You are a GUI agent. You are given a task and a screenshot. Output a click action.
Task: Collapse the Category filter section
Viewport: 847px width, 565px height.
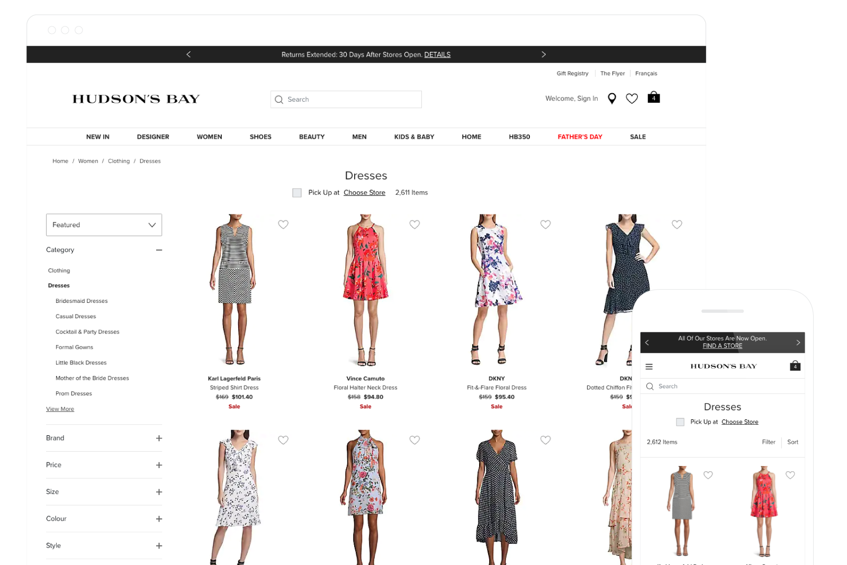tap(159, 250)
